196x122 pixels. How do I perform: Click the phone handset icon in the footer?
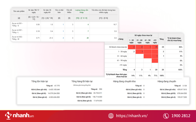tap(166, 116)
